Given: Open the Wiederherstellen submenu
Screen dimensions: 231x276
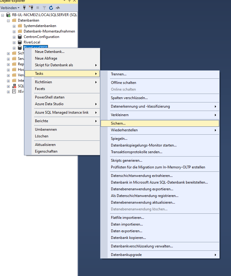Looking at the screenshot, I should click(124, 130).
